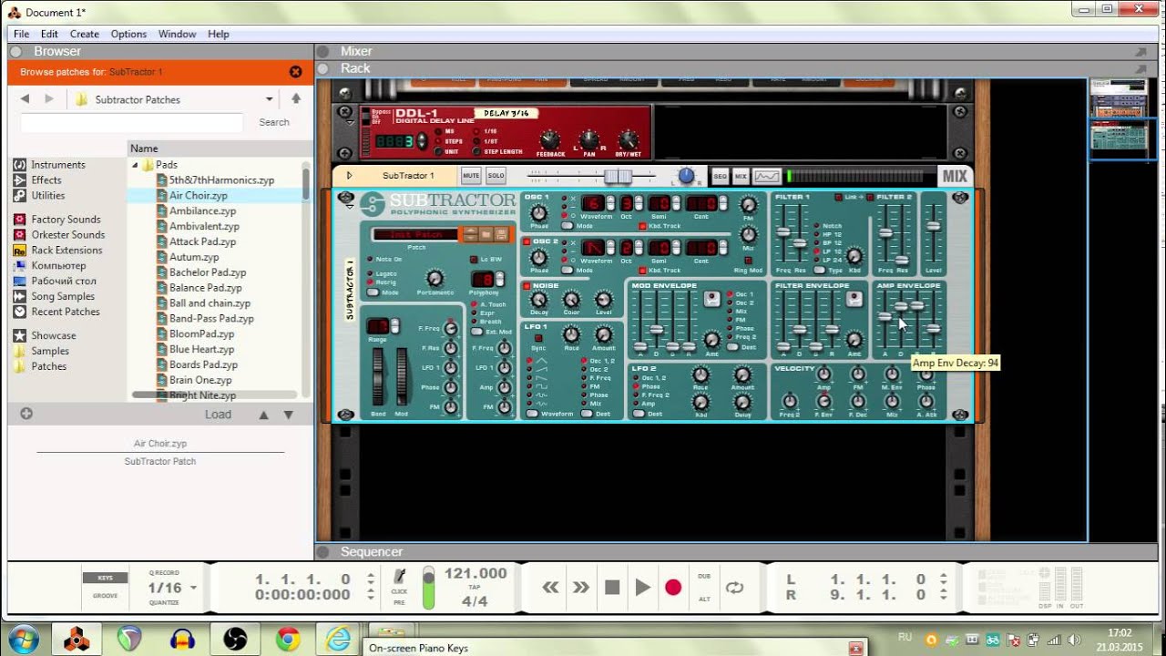Open the Instruments category in the Browser
Image resolution: width=1166 pixels, height=656 pixels.
point(49,165)
